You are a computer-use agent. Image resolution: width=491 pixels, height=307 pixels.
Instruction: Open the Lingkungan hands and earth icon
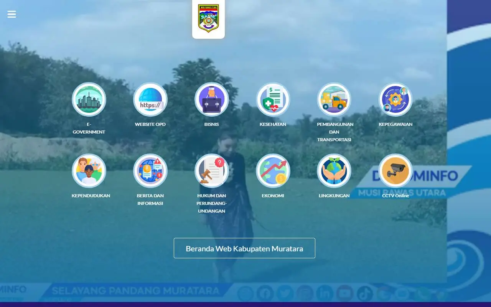click(334, 171)
